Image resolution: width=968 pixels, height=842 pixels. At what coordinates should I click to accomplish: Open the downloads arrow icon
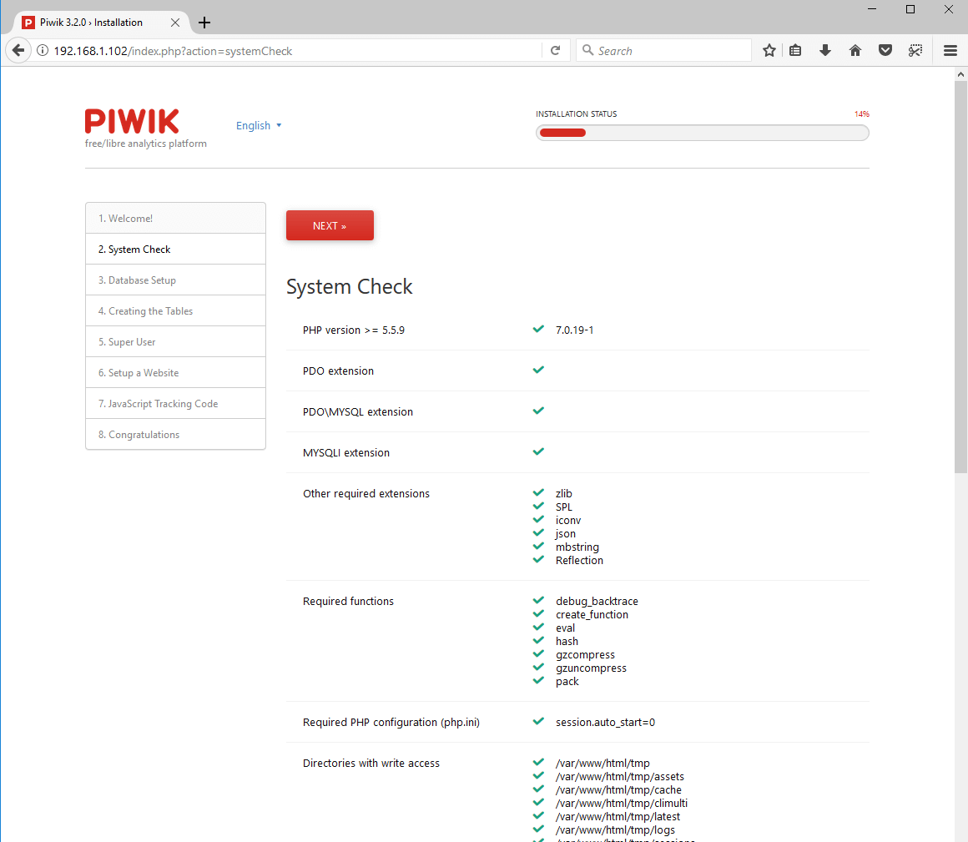tap(825, 51)
